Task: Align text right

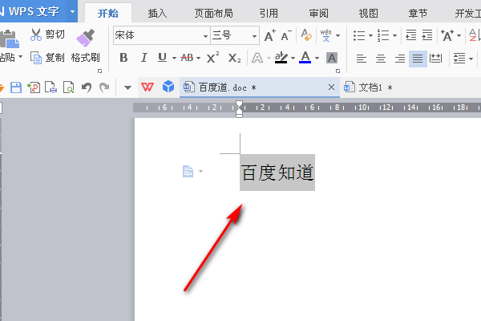Action: click(x=400, y=58)
